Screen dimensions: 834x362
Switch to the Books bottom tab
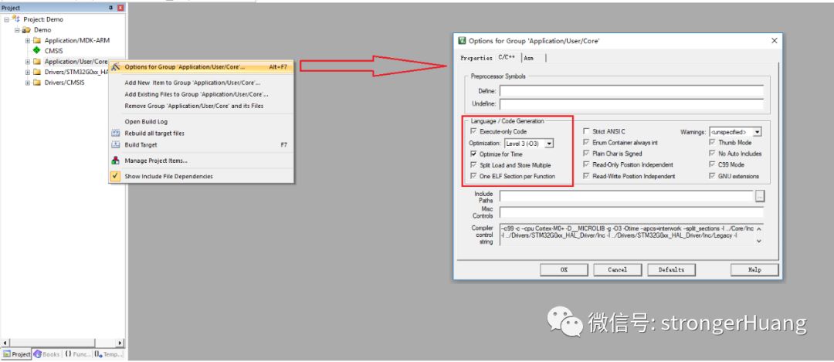click(47, 354)
